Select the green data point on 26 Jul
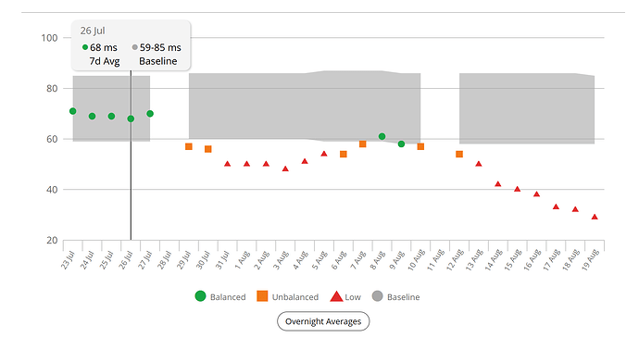The width and height of the screenshot is (639, 350). coord(131,119)
